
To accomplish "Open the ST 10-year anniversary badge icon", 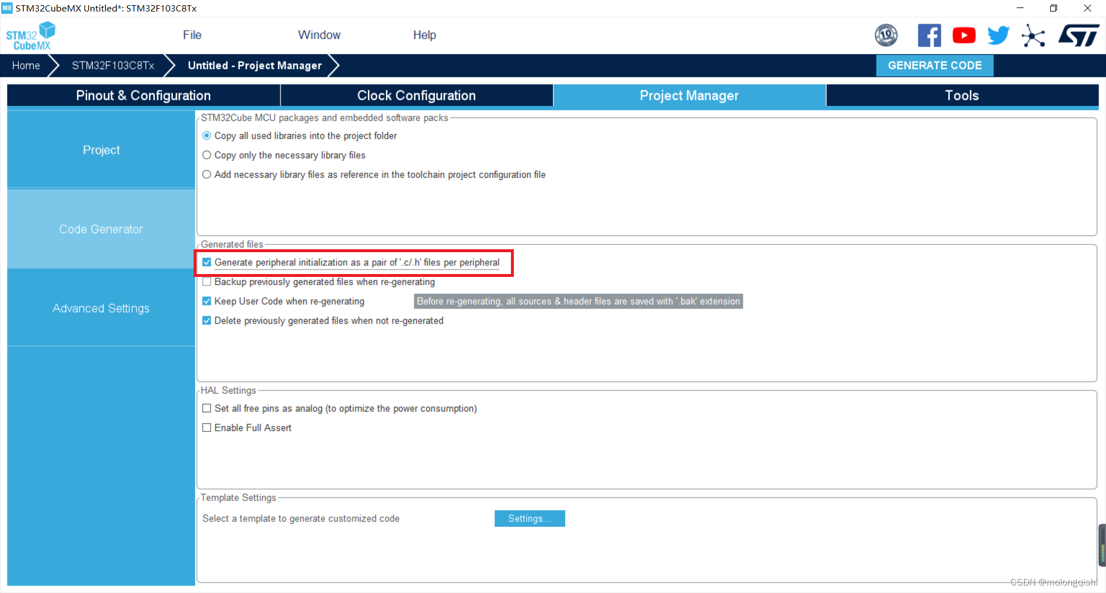I will point(886,35).
